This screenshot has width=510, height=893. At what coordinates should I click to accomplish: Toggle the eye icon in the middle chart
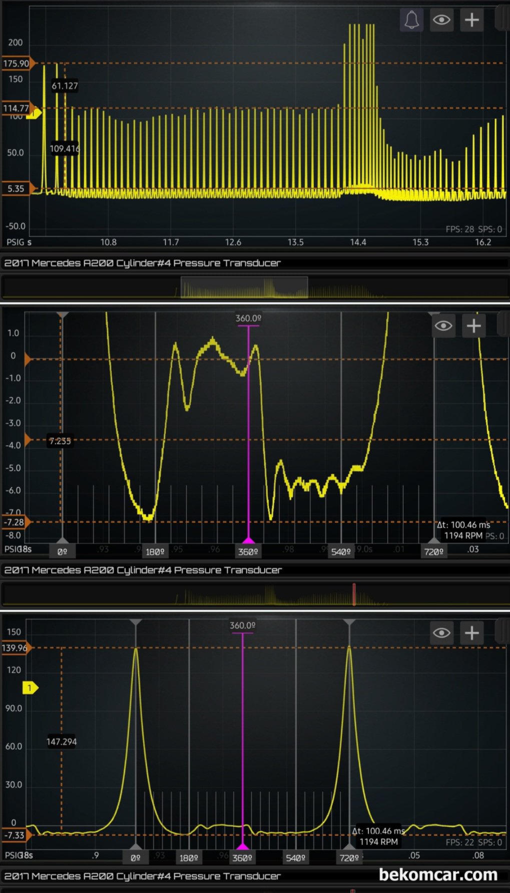click(x=443, y=326)
